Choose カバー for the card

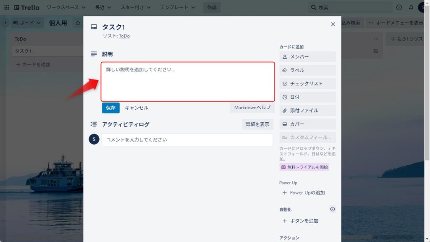(307, 124)
